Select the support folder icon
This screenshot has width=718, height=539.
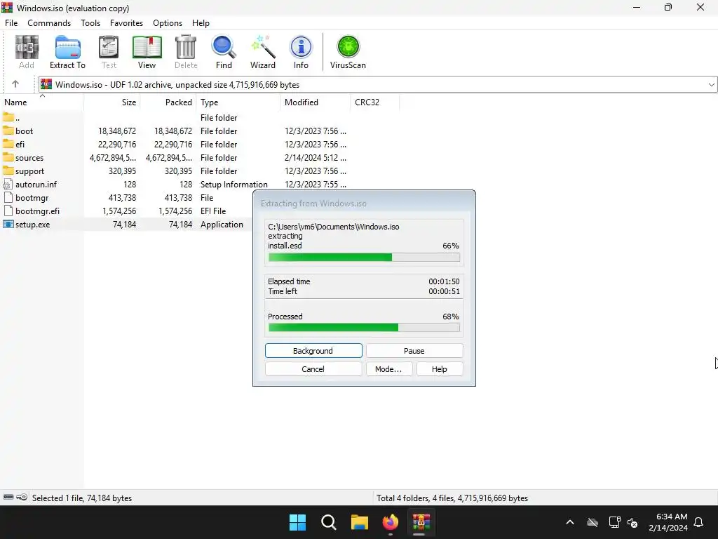tap(8, 171)
